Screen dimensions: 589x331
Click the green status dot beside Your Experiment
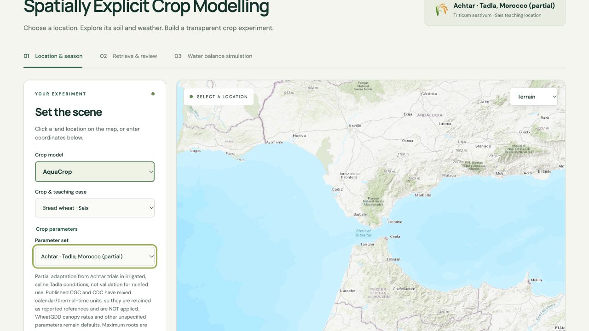pos(153,94)
